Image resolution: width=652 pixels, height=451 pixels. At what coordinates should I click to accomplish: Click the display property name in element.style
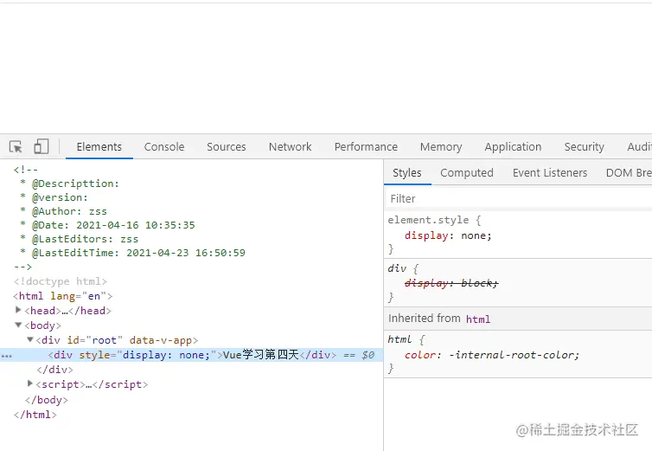(x=426, y=235)
